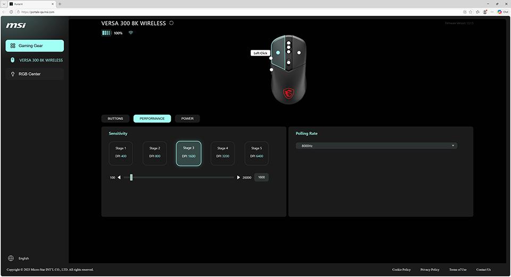Click the app available icon in address bar
The height and width of the screenshot is (277, 511).
(x=465, y=12)
